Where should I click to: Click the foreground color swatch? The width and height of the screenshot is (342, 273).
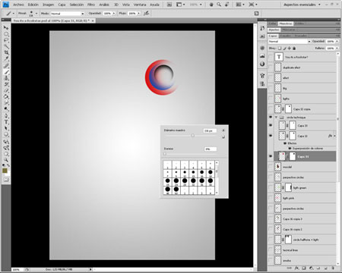coord(5,171)
